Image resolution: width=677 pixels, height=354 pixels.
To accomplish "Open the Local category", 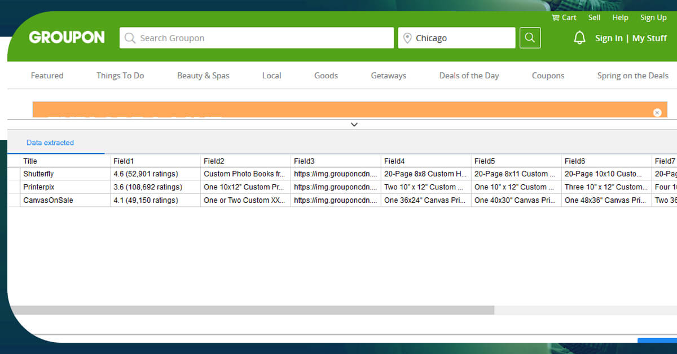I will [x=271, y=76].
